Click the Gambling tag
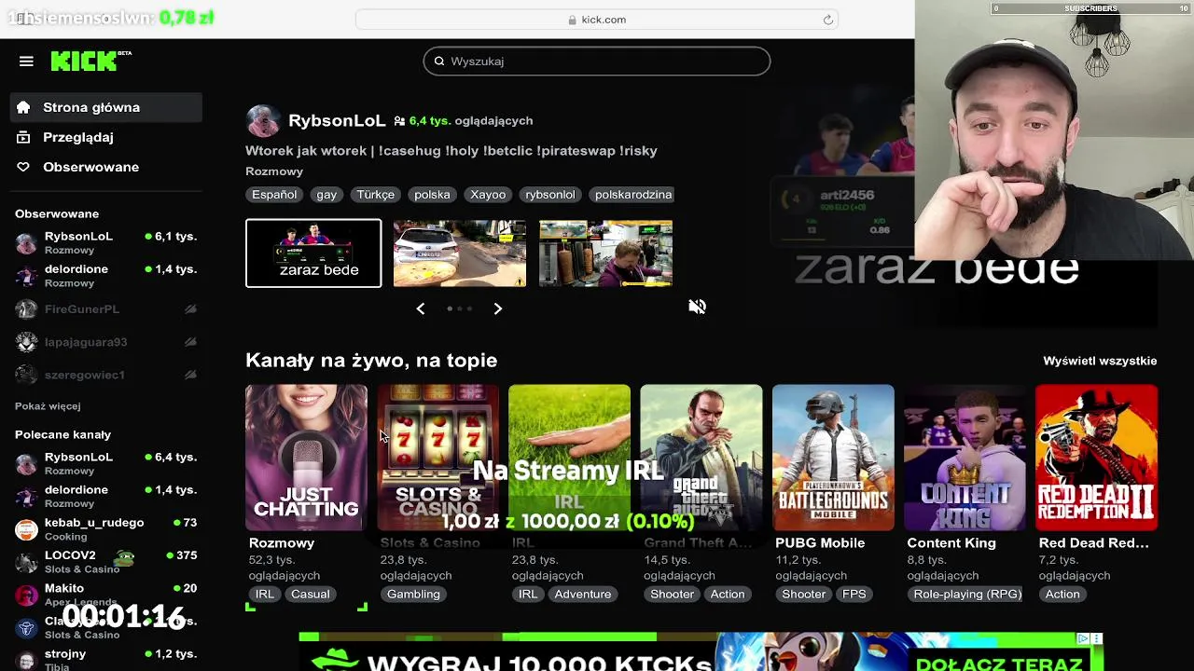This screenshot has height=671, width=1194. (x=413, y=594)
